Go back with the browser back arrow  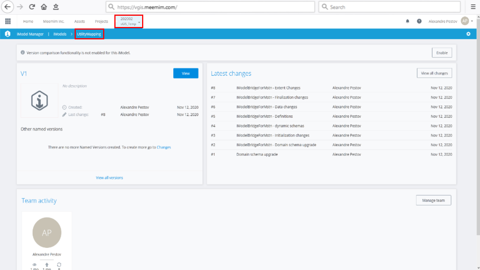[x=7, y=7]
